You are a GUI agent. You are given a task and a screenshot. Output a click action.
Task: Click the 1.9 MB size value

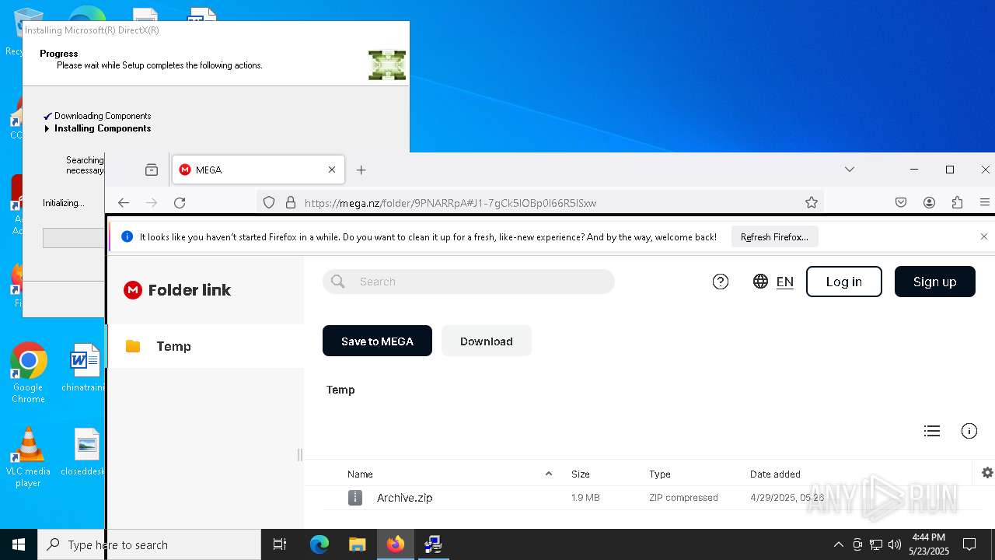click(585, 498)
